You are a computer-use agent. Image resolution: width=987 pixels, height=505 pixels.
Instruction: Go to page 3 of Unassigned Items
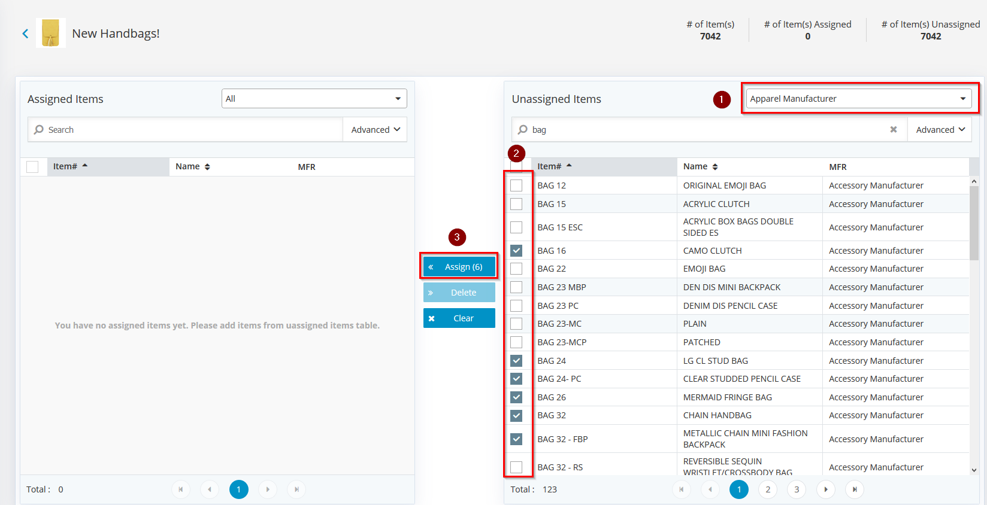pyautogui.click(x=797, y=489)
